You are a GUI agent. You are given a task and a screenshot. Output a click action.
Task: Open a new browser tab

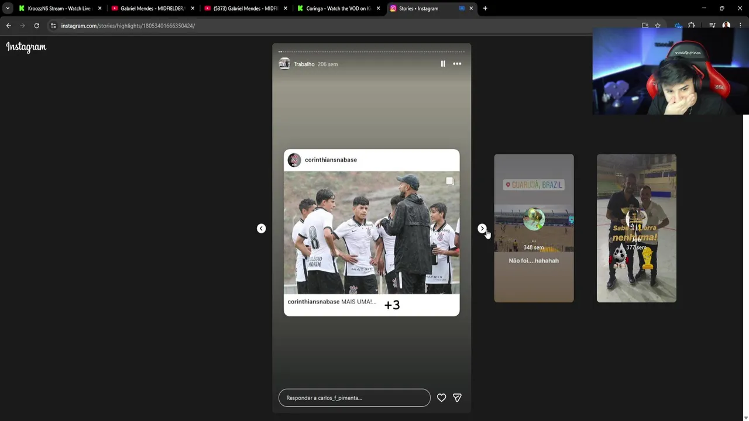(x=485, y=8)
